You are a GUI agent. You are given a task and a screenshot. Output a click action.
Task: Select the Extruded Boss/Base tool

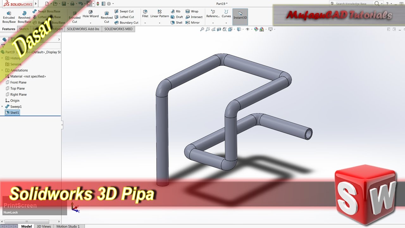pos(9,17)
